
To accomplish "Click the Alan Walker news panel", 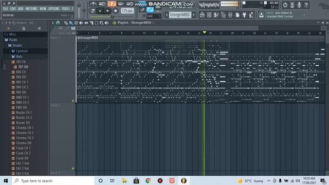I will pyautogui.click(x=286, y=15).
